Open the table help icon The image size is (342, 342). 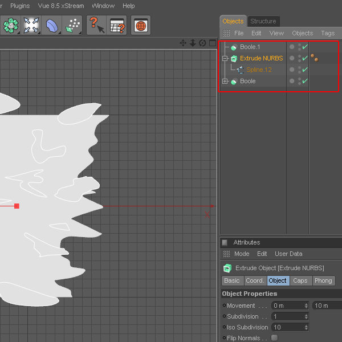(x=117, y=25)
